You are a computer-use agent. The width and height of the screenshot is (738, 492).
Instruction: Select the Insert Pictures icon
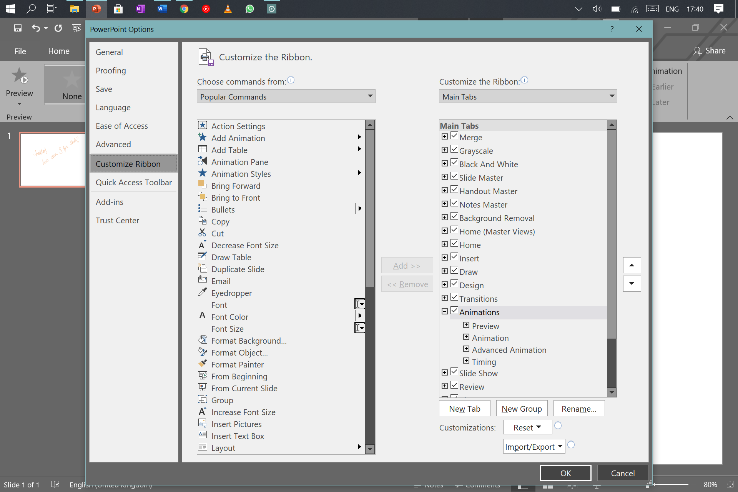pyautogui.click(x=203, y=423)
